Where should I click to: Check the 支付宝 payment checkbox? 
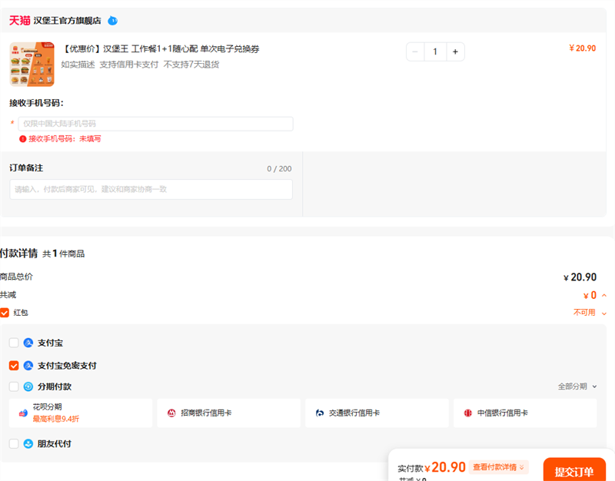(x=14, y=343)
